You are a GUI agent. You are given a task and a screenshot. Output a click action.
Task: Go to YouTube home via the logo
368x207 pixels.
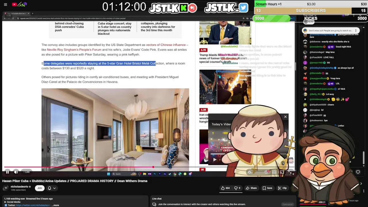(x=19, y=4)
